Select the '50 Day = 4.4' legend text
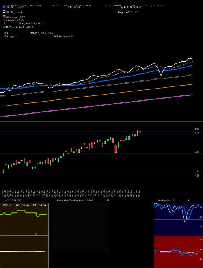The height and width of the screenshot is (268, 203). (x=14, y=12)
